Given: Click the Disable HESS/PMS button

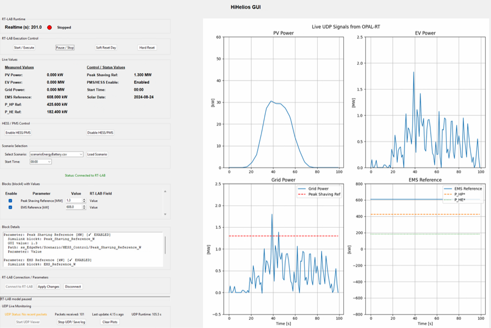Looking at the screenshot, I should click(x=100, y=133).
